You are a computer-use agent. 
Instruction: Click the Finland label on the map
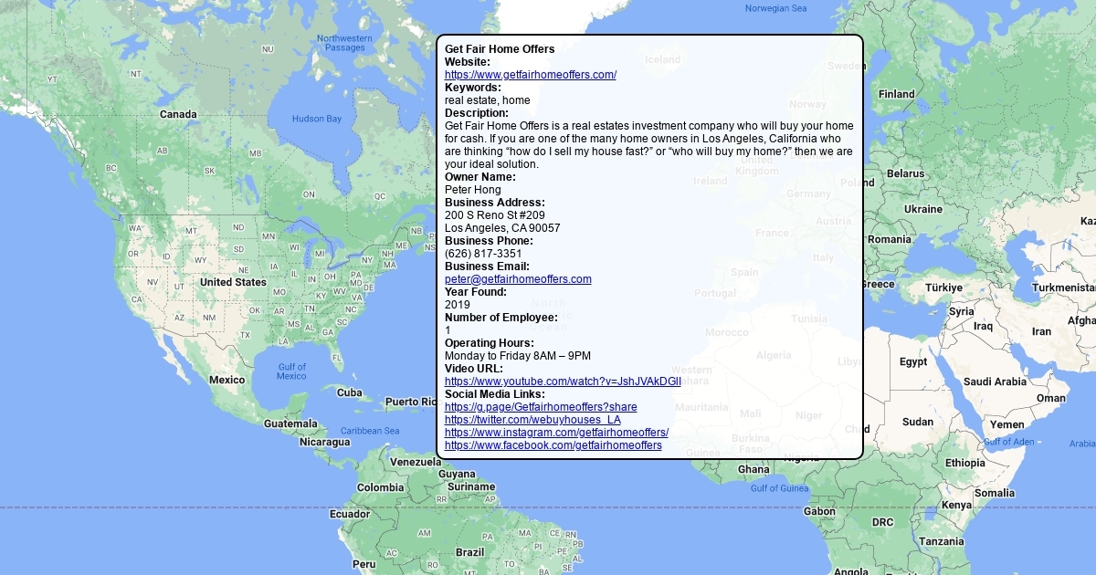tap(896, 94)
